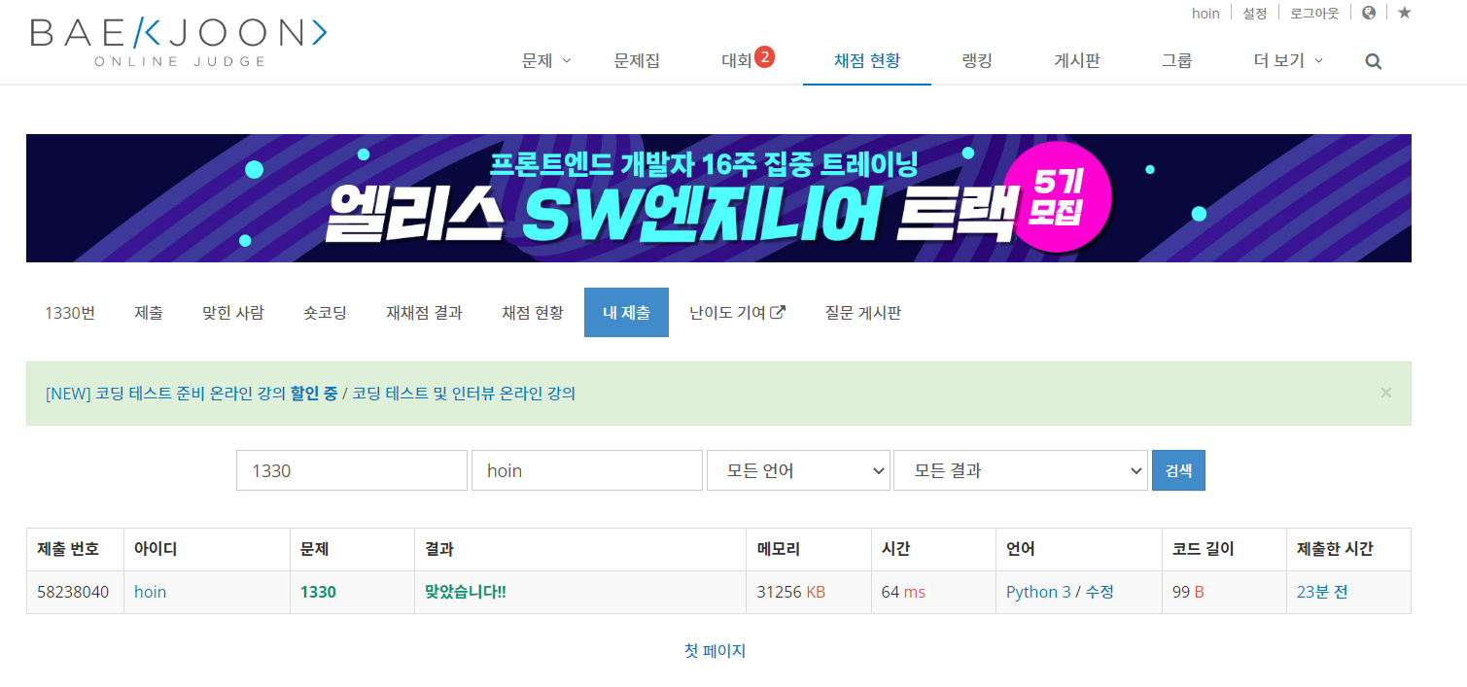
Task: Open the 모든 결과 result dropdown
Action: [1021, 470]
